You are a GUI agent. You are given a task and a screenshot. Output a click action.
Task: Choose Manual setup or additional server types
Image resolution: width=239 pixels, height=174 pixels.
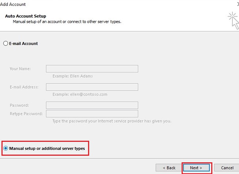pyautogui.click(x=5, y=148)
